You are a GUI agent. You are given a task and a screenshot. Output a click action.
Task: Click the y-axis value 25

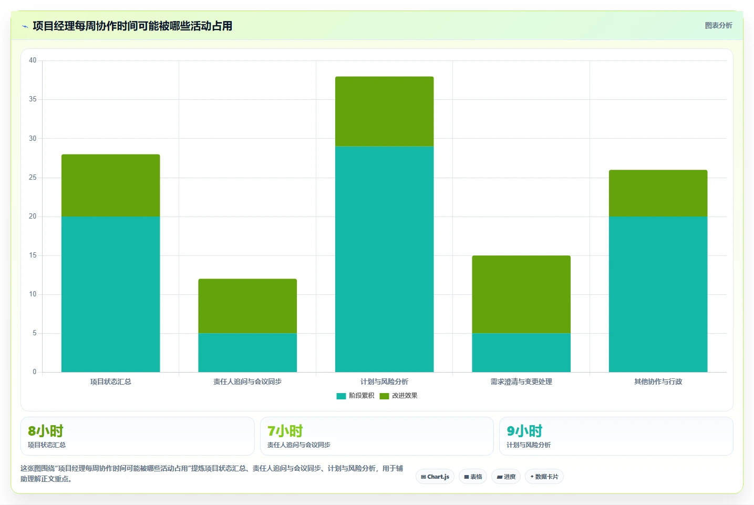tap(33, 178)
